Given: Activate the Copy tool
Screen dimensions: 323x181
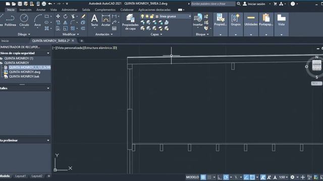Looking at the screenshot, I should (x=58, y=22).
